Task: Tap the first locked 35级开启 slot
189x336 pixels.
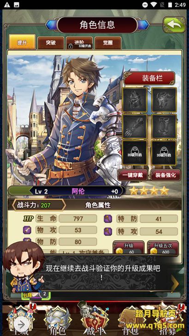Action: [135, 153]
